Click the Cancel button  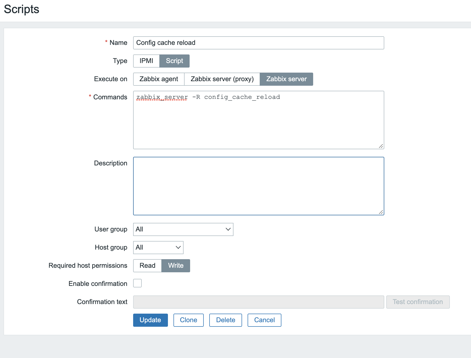pos(264,320)
